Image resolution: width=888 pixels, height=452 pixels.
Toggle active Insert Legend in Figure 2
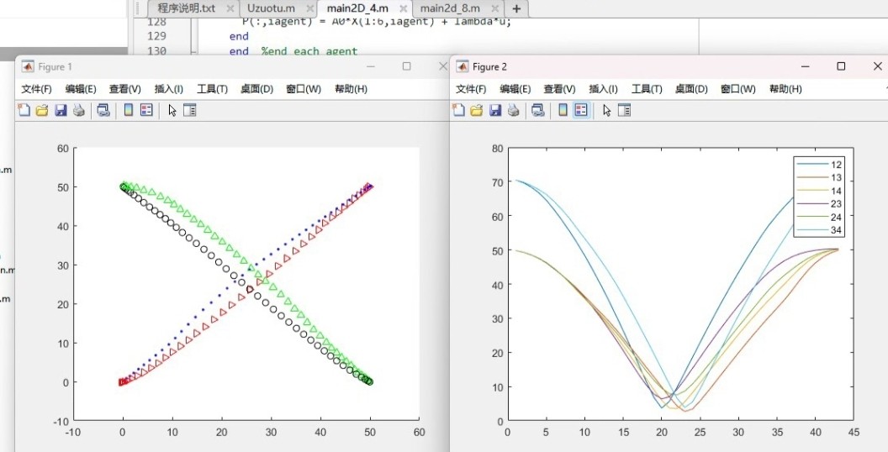coord(581,110)
